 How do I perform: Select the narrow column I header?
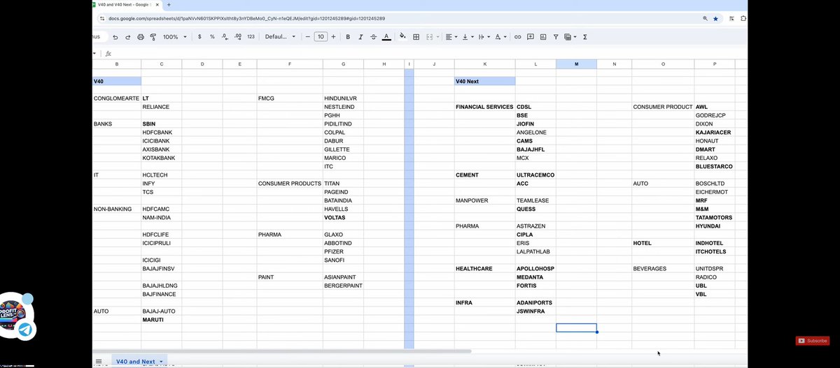coord(409,64)
